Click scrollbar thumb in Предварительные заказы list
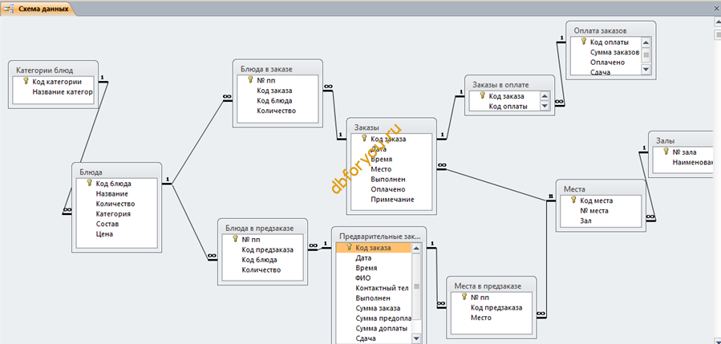This screenshot has height=344, width=721. coord(416,286)
